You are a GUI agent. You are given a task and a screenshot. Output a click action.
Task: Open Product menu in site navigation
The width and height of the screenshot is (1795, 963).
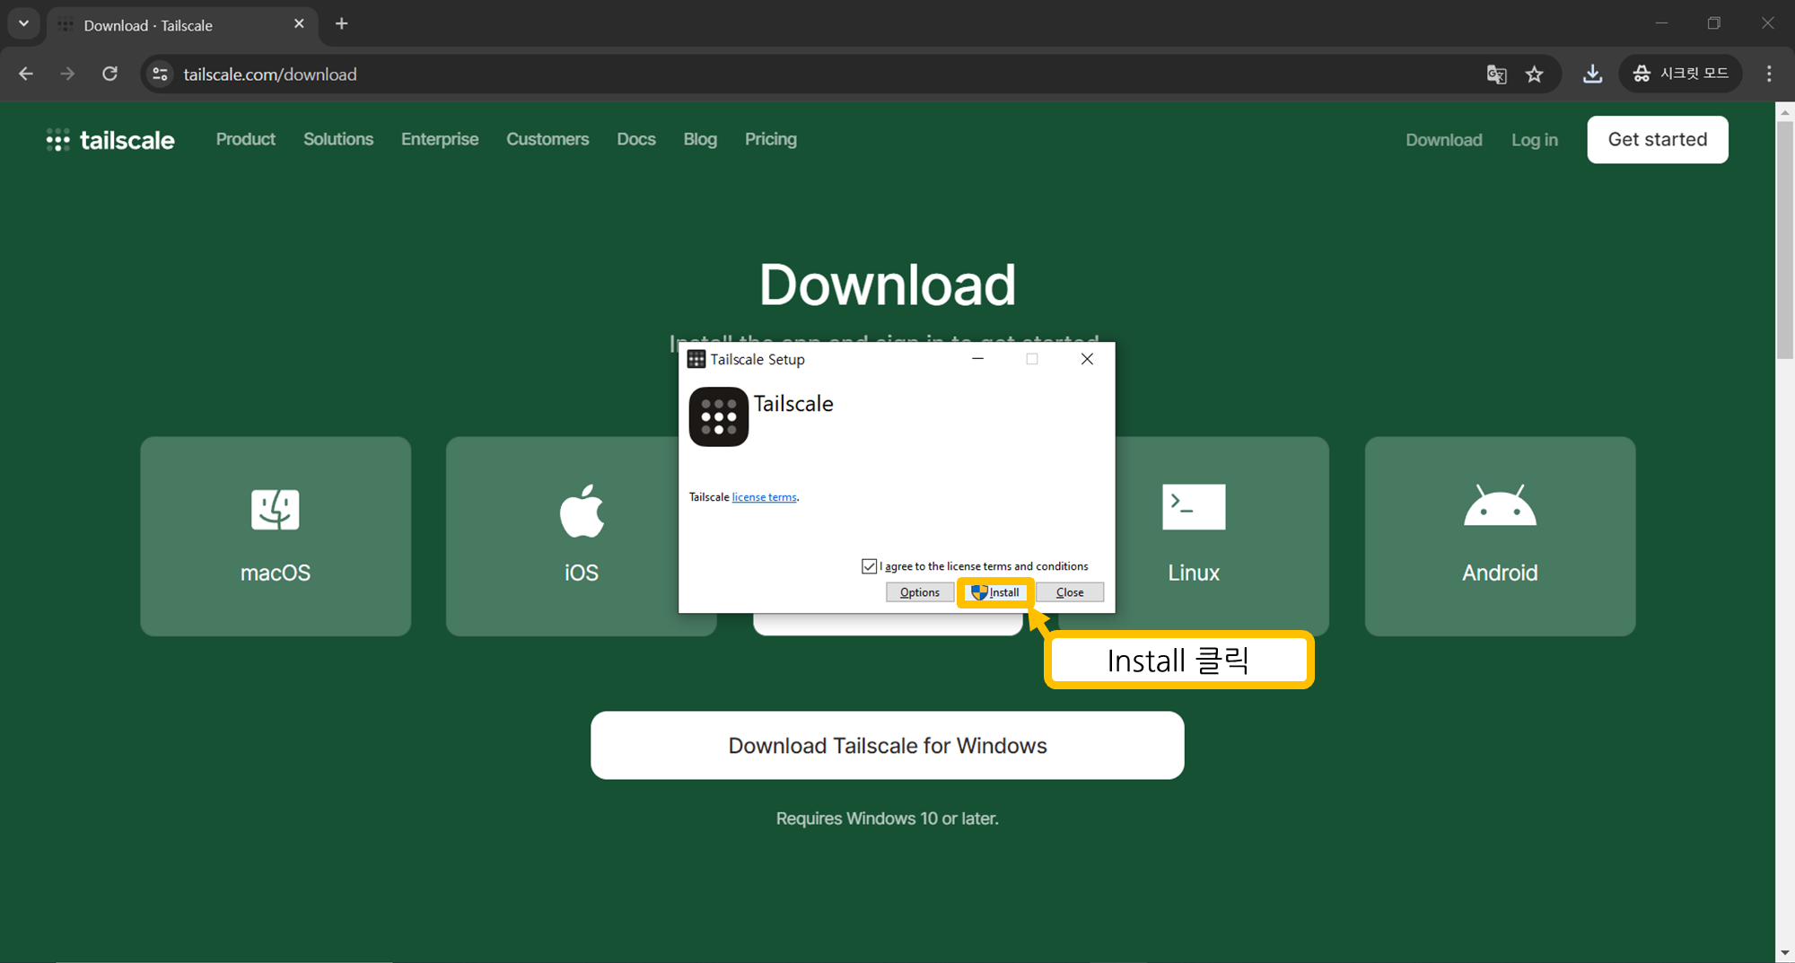[x=246, y=139]
